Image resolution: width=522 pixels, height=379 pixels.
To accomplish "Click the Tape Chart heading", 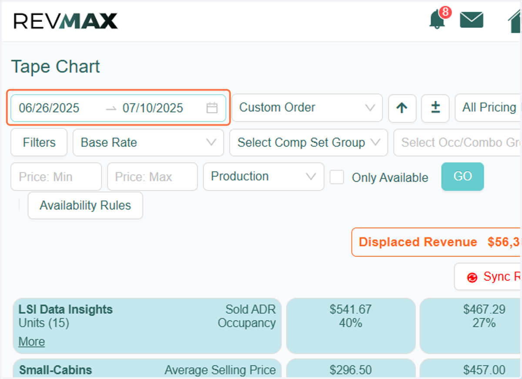I will pyautogui.click(x=56, y=67).
